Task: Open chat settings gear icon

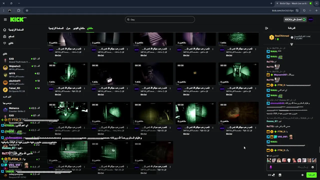Action: [302, 175]
